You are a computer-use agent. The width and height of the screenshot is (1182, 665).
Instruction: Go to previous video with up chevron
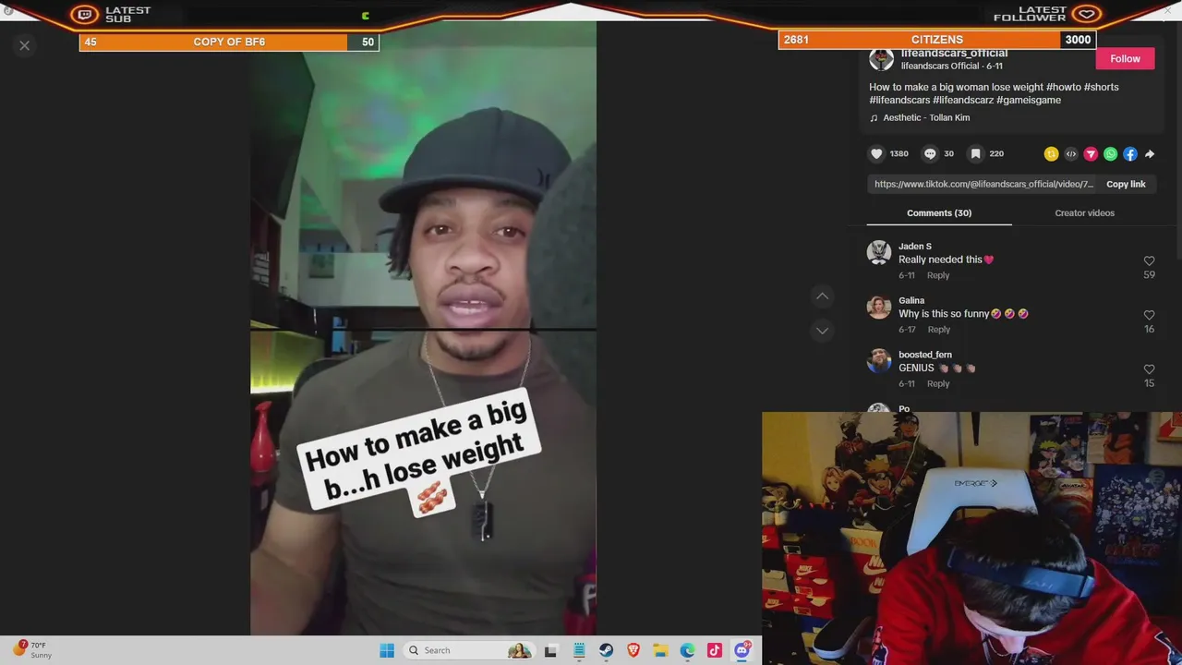click(x=822, y=296)
